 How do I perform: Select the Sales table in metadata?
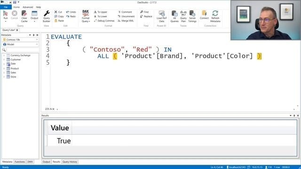pyautogui.click(x=13, y=73)
